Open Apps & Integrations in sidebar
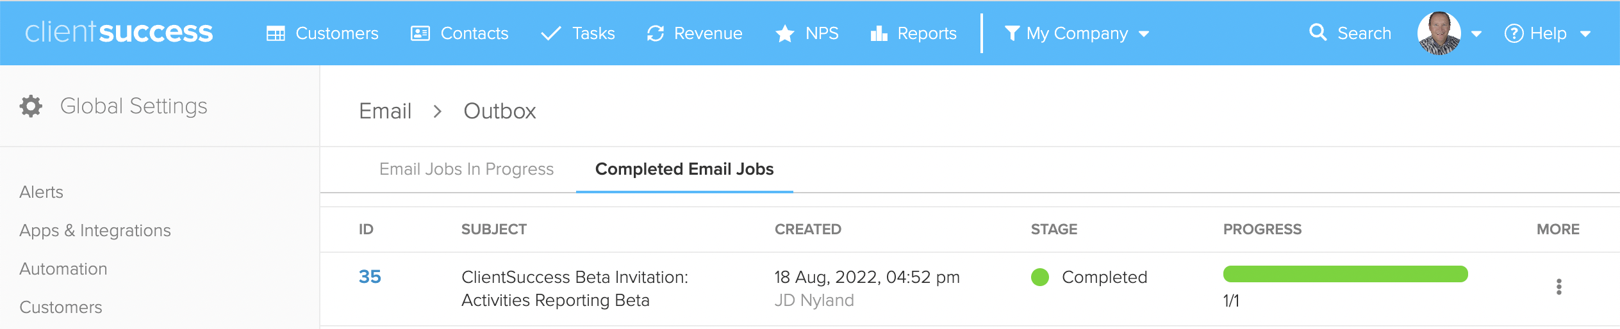The width and height of the screenshot is (1620, 329). coord(95,230)
